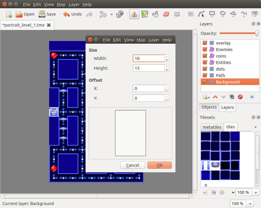The width and height of the screenshot is (261, 208).
Task: Adjust the X offset spinner arrows
Action: point(167,88)
